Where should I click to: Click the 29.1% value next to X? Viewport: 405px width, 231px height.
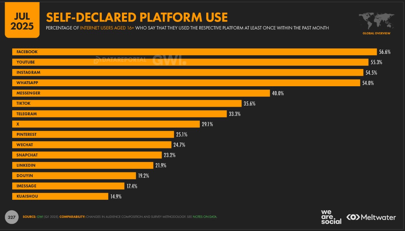pos(207,124)
